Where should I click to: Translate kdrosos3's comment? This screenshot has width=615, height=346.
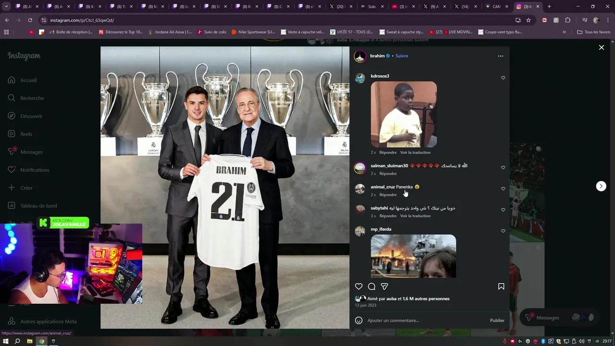coord(415,152)
